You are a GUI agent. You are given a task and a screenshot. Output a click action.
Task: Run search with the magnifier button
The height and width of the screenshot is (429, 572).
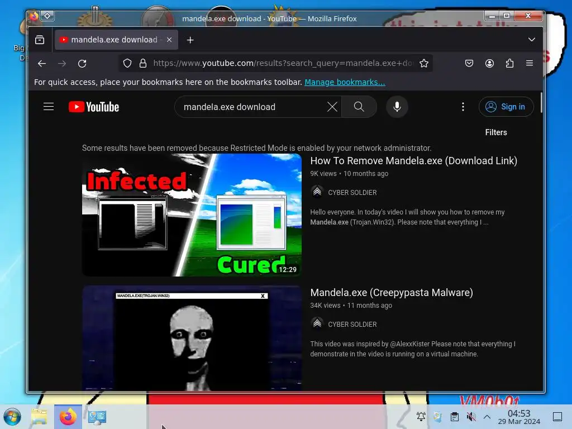click(x=359, y=107)
